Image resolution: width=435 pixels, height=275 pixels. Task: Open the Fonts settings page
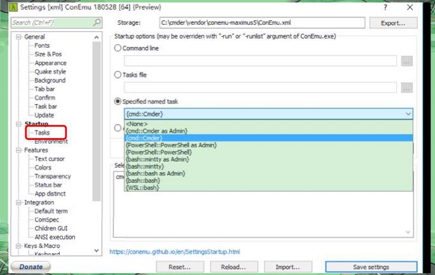[42, 46]
